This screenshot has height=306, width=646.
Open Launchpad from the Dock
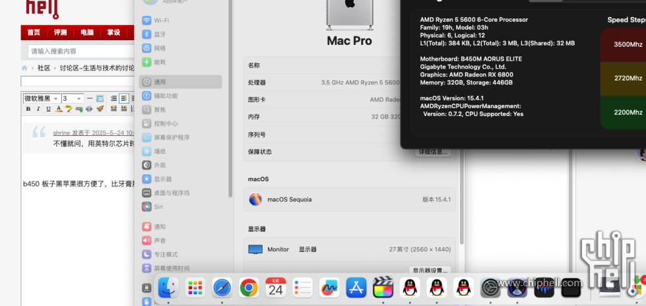click(195, 288)
